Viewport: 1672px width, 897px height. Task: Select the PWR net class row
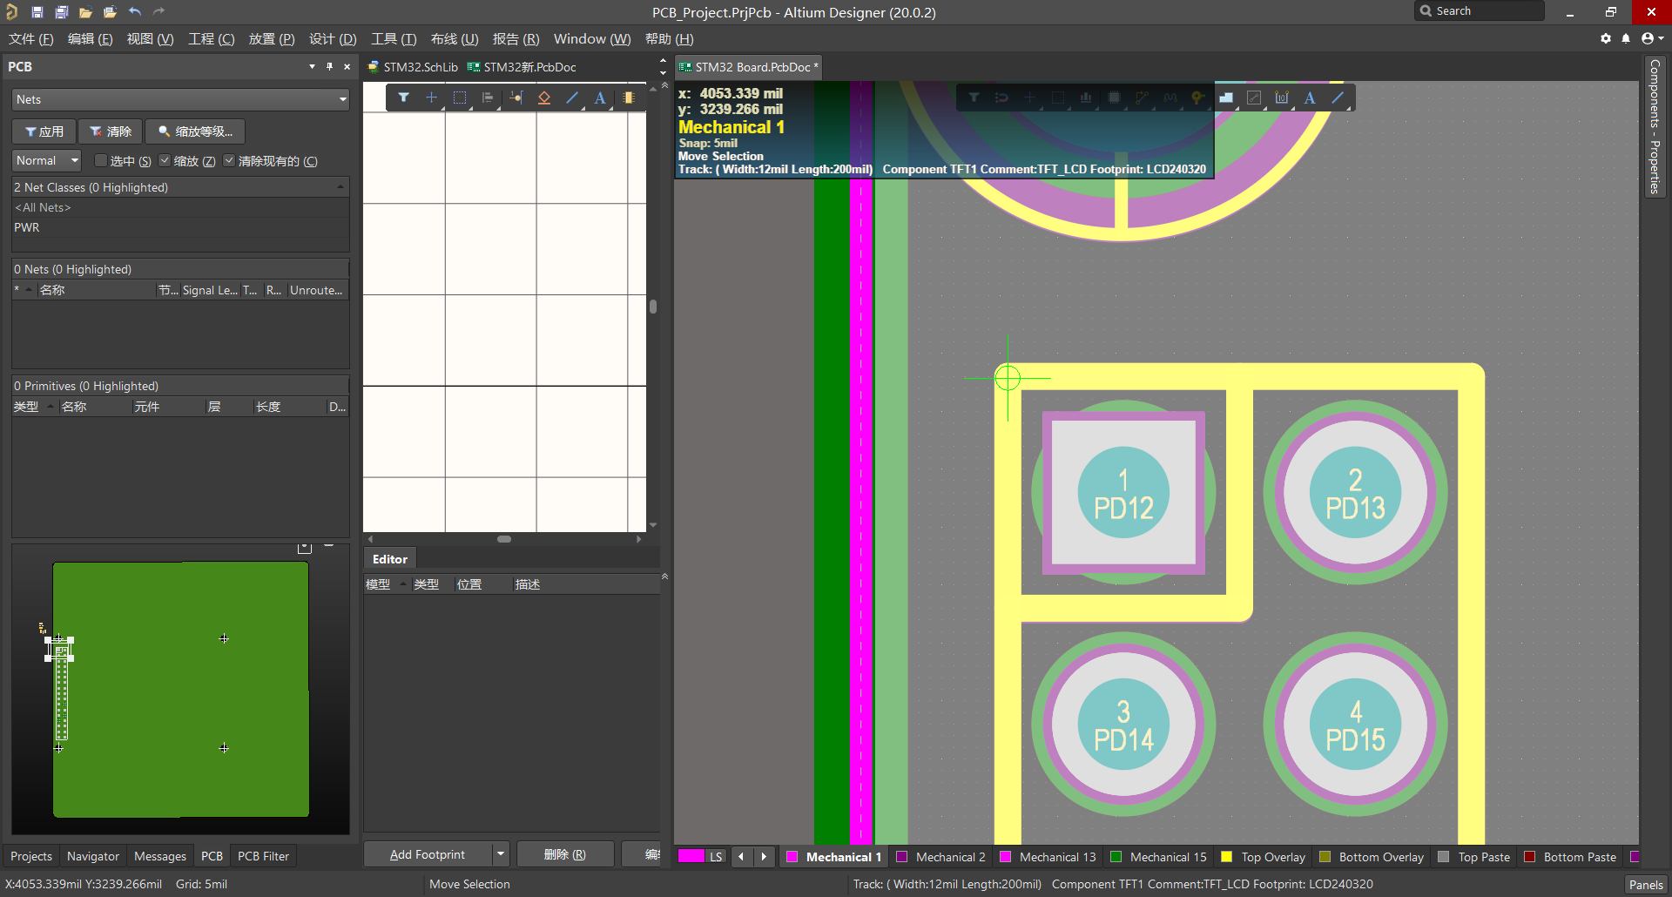(x=180, y=227)
